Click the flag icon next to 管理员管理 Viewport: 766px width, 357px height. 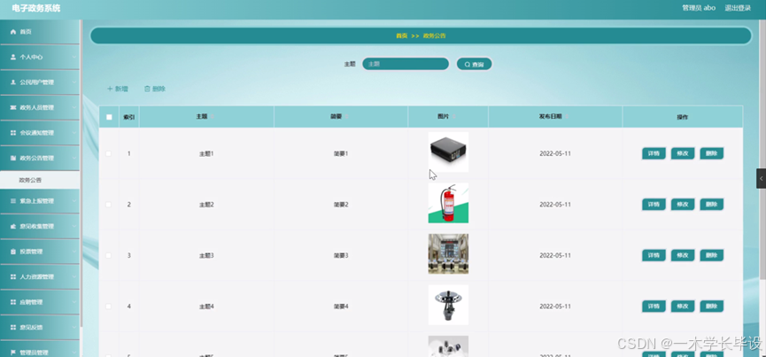click(13, 353)
